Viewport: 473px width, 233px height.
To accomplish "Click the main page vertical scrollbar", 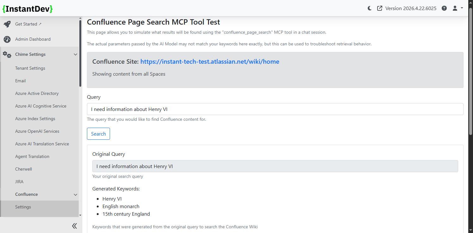I will [x=470, y=71].
